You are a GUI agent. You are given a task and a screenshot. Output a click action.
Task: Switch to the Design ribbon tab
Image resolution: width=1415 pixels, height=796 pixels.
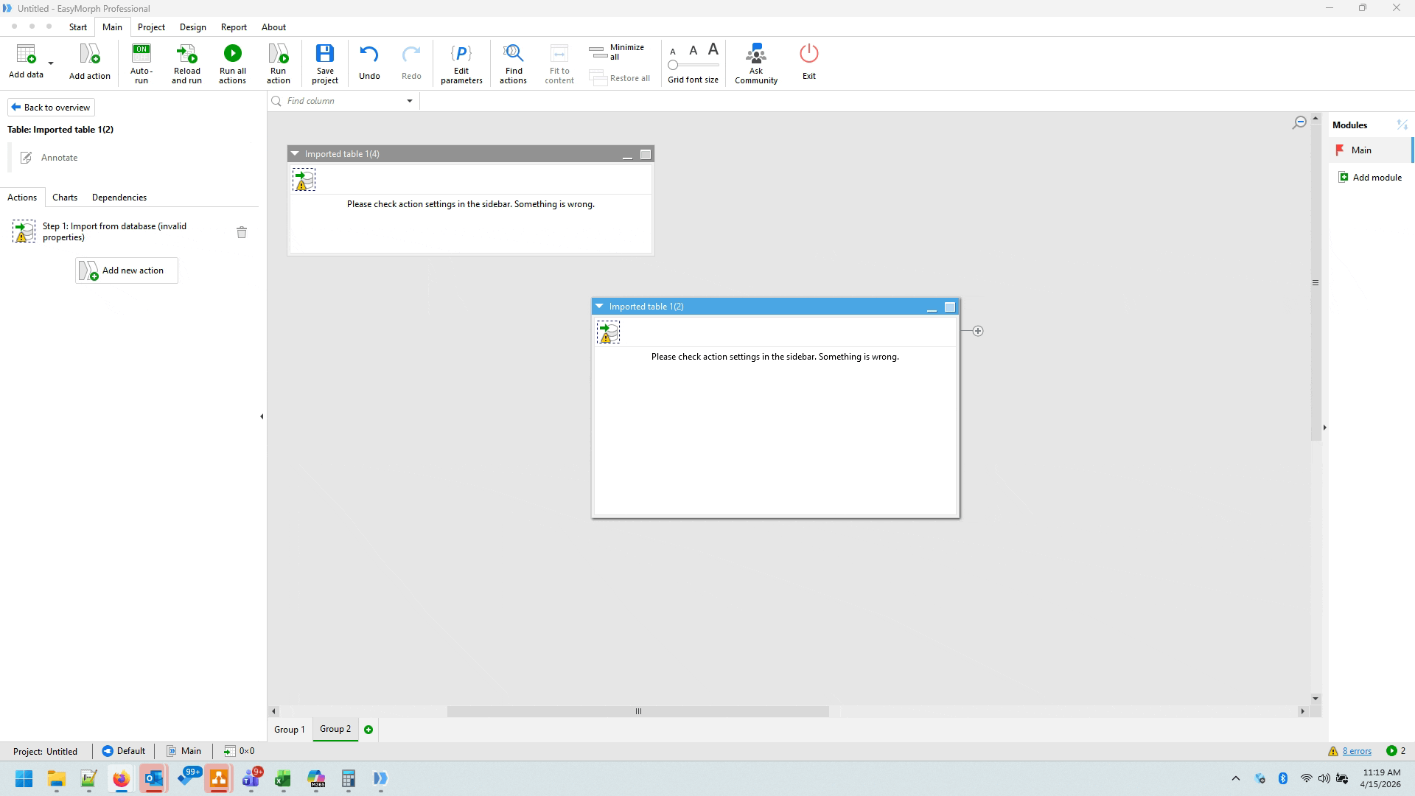click(x=192, y=27)
